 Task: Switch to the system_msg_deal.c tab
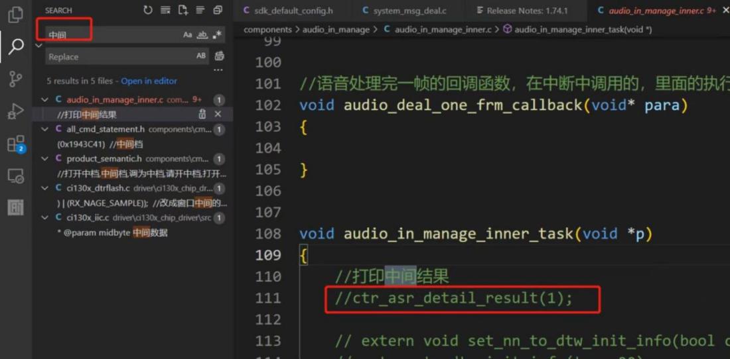(x=409, y=11)
